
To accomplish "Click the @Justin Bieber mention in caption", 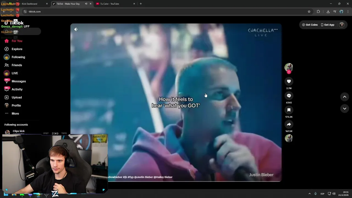I will [144, 177].
